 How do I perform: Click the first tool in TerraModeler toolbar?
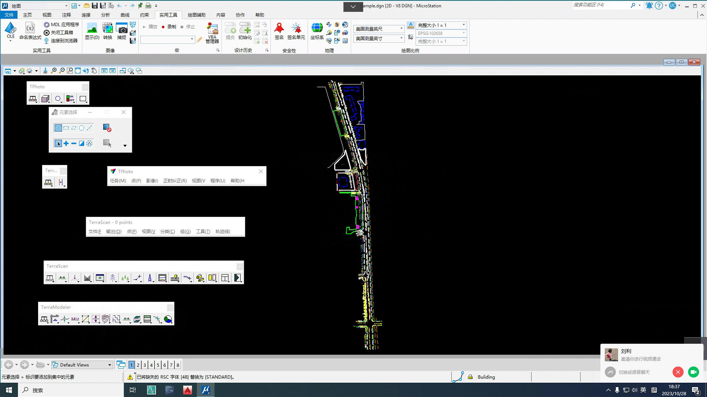click(44, 319)
